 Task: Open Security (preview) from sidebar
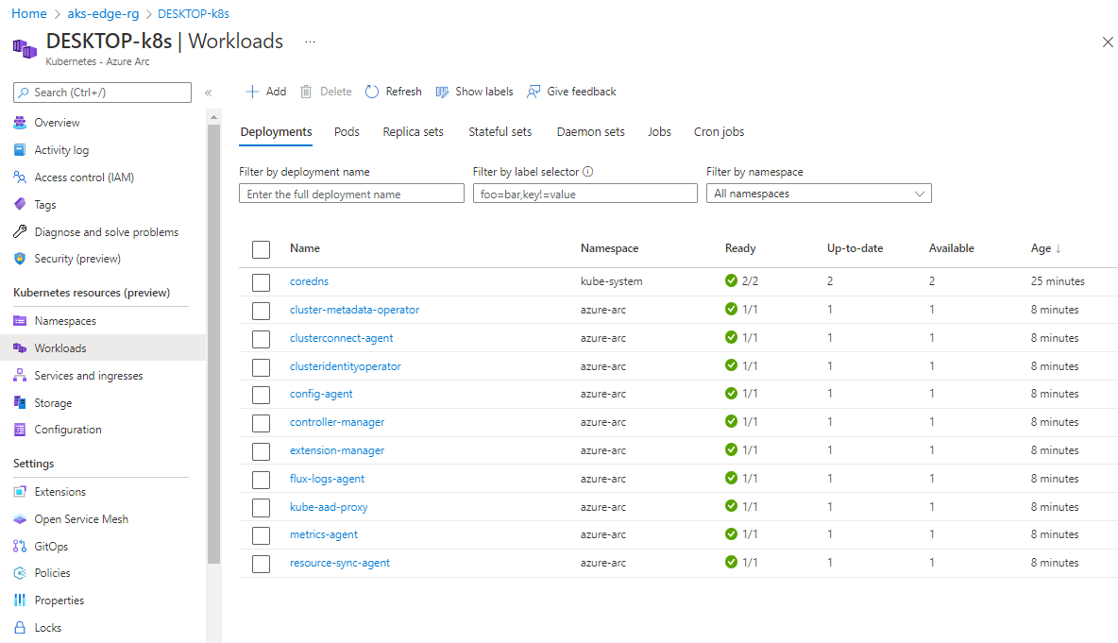pos(77,259)
